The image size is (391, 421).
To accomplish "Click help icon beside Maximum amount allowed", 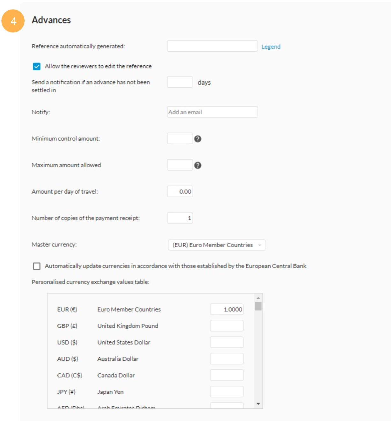I will [x=198, y=165].
